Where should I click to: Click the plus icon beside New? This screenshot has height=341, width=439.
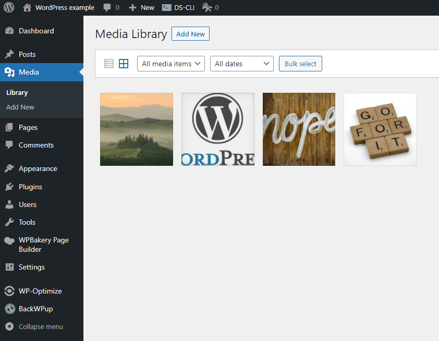pyautogui.click(x=132, y=7)
